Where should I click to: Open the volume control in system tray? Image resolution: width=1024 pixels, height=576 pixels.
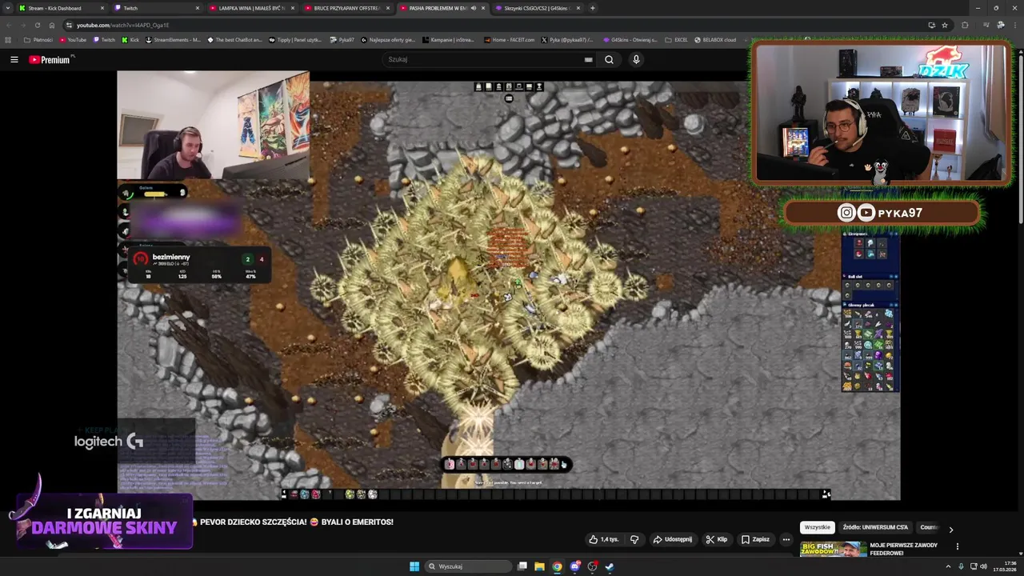point(983,566)
